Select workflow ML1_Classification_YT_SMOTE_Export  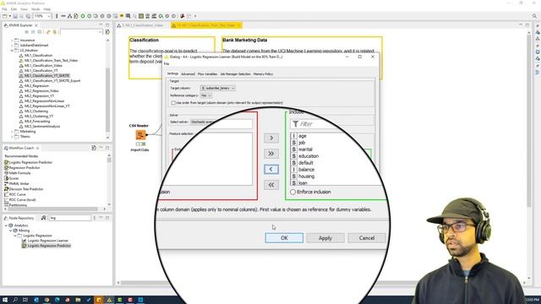(52, 81)
